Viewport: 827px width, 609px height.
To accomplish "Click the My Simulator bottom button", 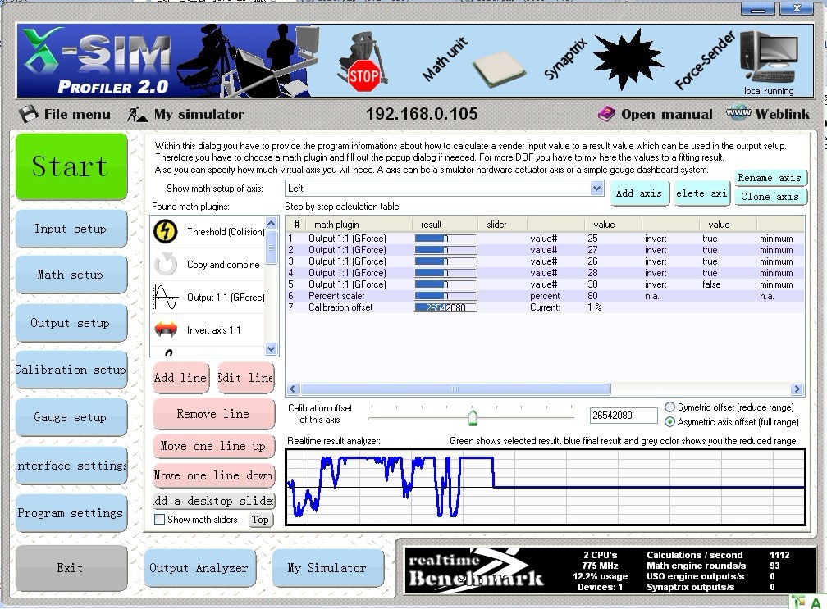I will coord(327,568).
